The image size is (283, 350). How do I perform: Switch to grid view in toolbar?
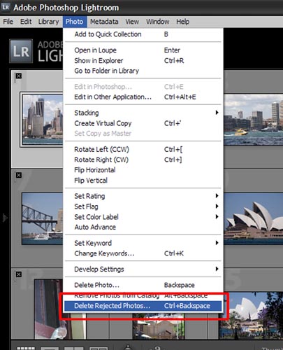[26, 348]
